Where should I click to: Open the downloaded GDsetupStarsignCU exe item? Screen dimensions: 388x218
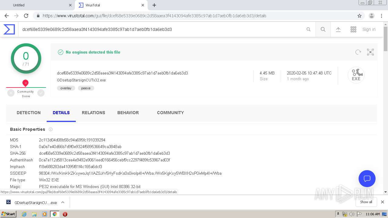[x=32, y=203]
